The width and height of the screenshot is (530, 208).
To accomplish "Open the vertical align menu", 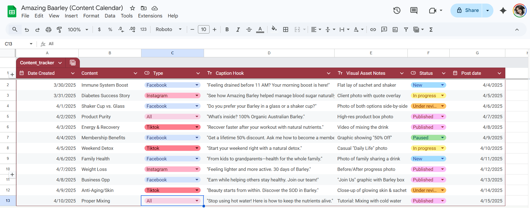I will [330, 29].
